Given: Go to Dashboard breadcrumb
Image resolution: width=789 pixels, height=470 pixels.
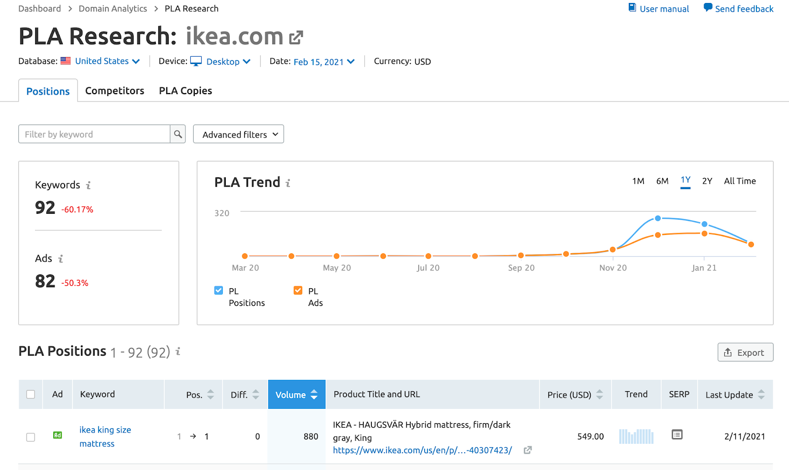Looking at the screenshot, I should click(39, 8).
